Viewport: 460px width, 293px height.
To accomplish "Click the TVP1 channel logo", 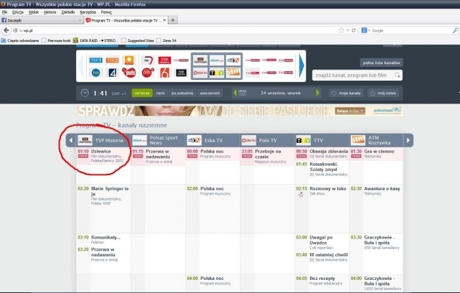I will click(97, 60).
